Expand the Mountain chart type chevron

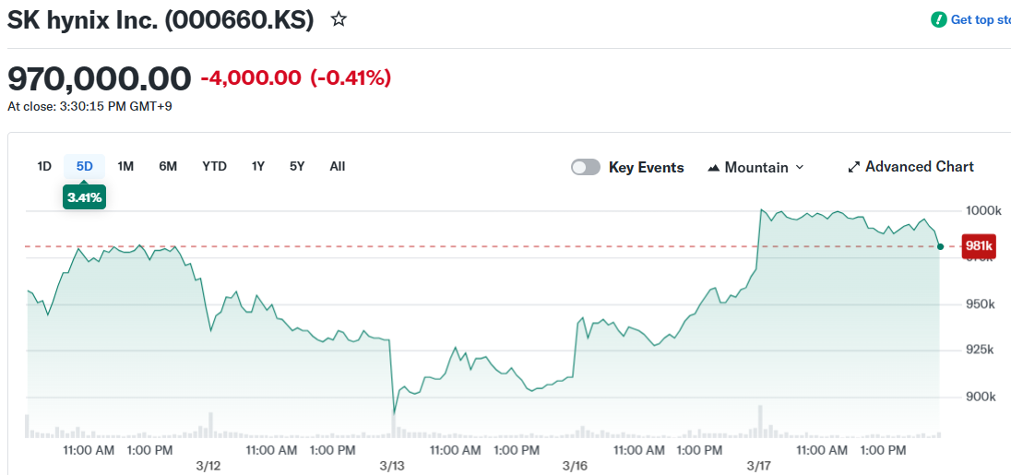tap(800, 167)
